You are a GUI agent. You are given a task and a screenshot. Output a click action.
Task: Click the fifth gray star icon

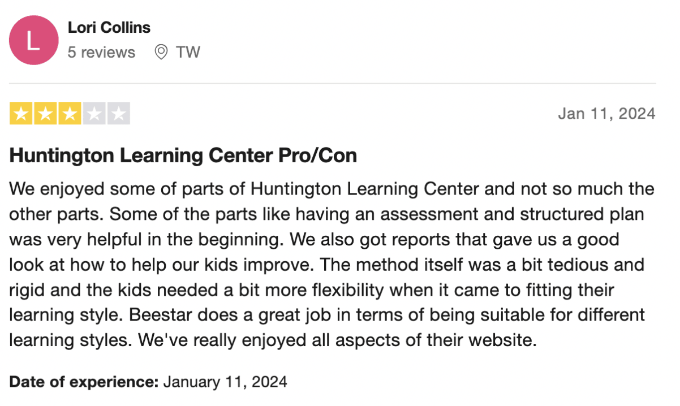pyautogui.click(x=119, y=113)
